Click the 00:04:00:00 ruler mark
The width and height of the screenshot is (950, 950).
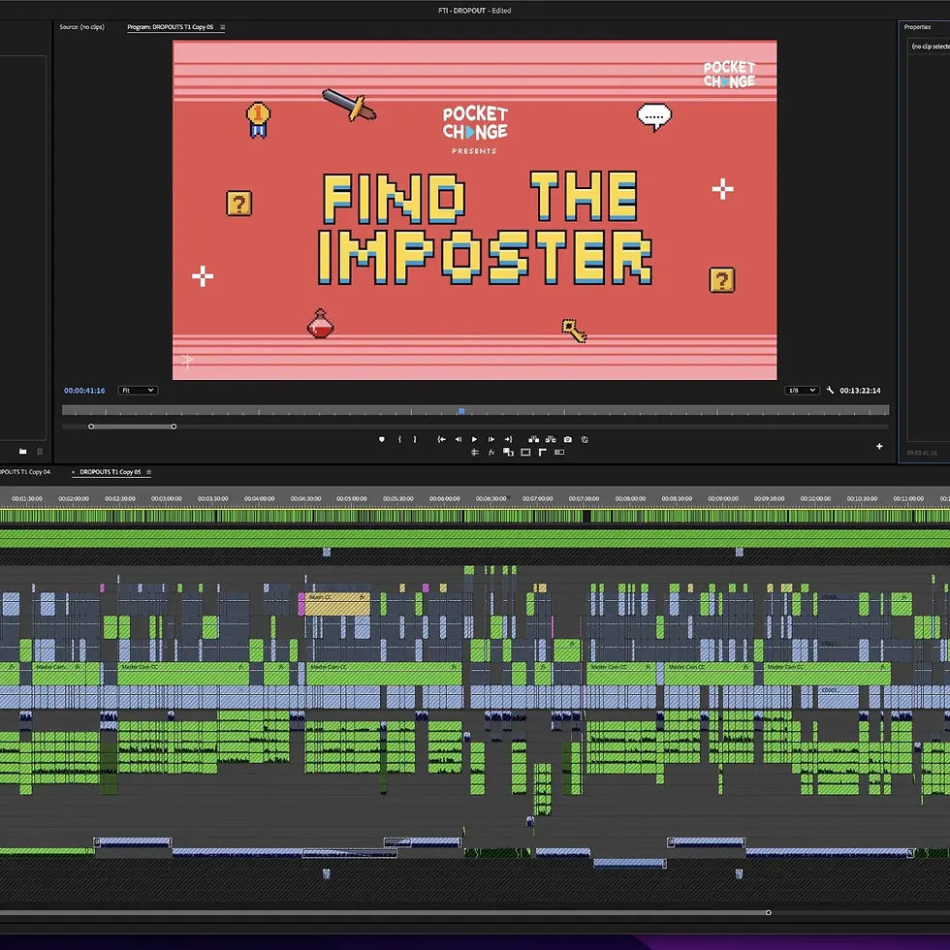[260, 498]
